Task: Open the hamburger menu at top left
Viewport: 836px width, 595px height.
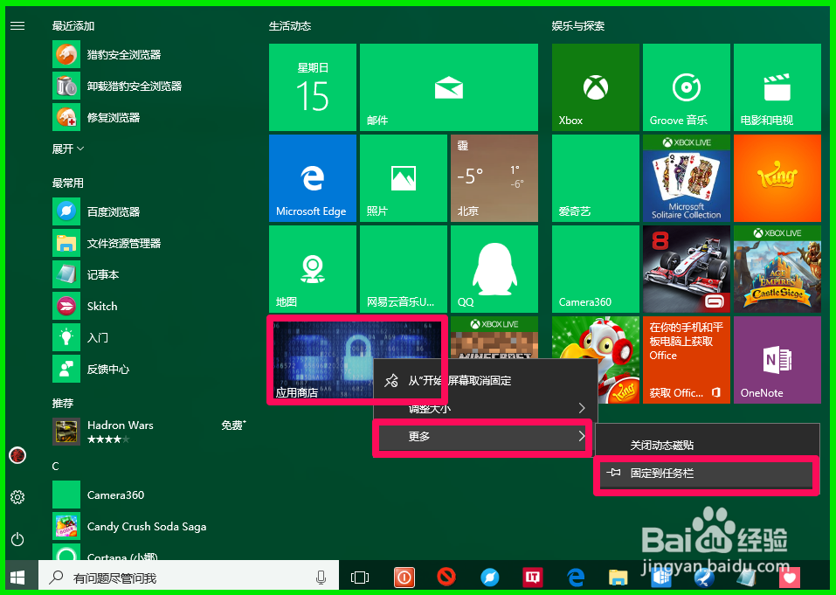Action: tap(17, 26)
